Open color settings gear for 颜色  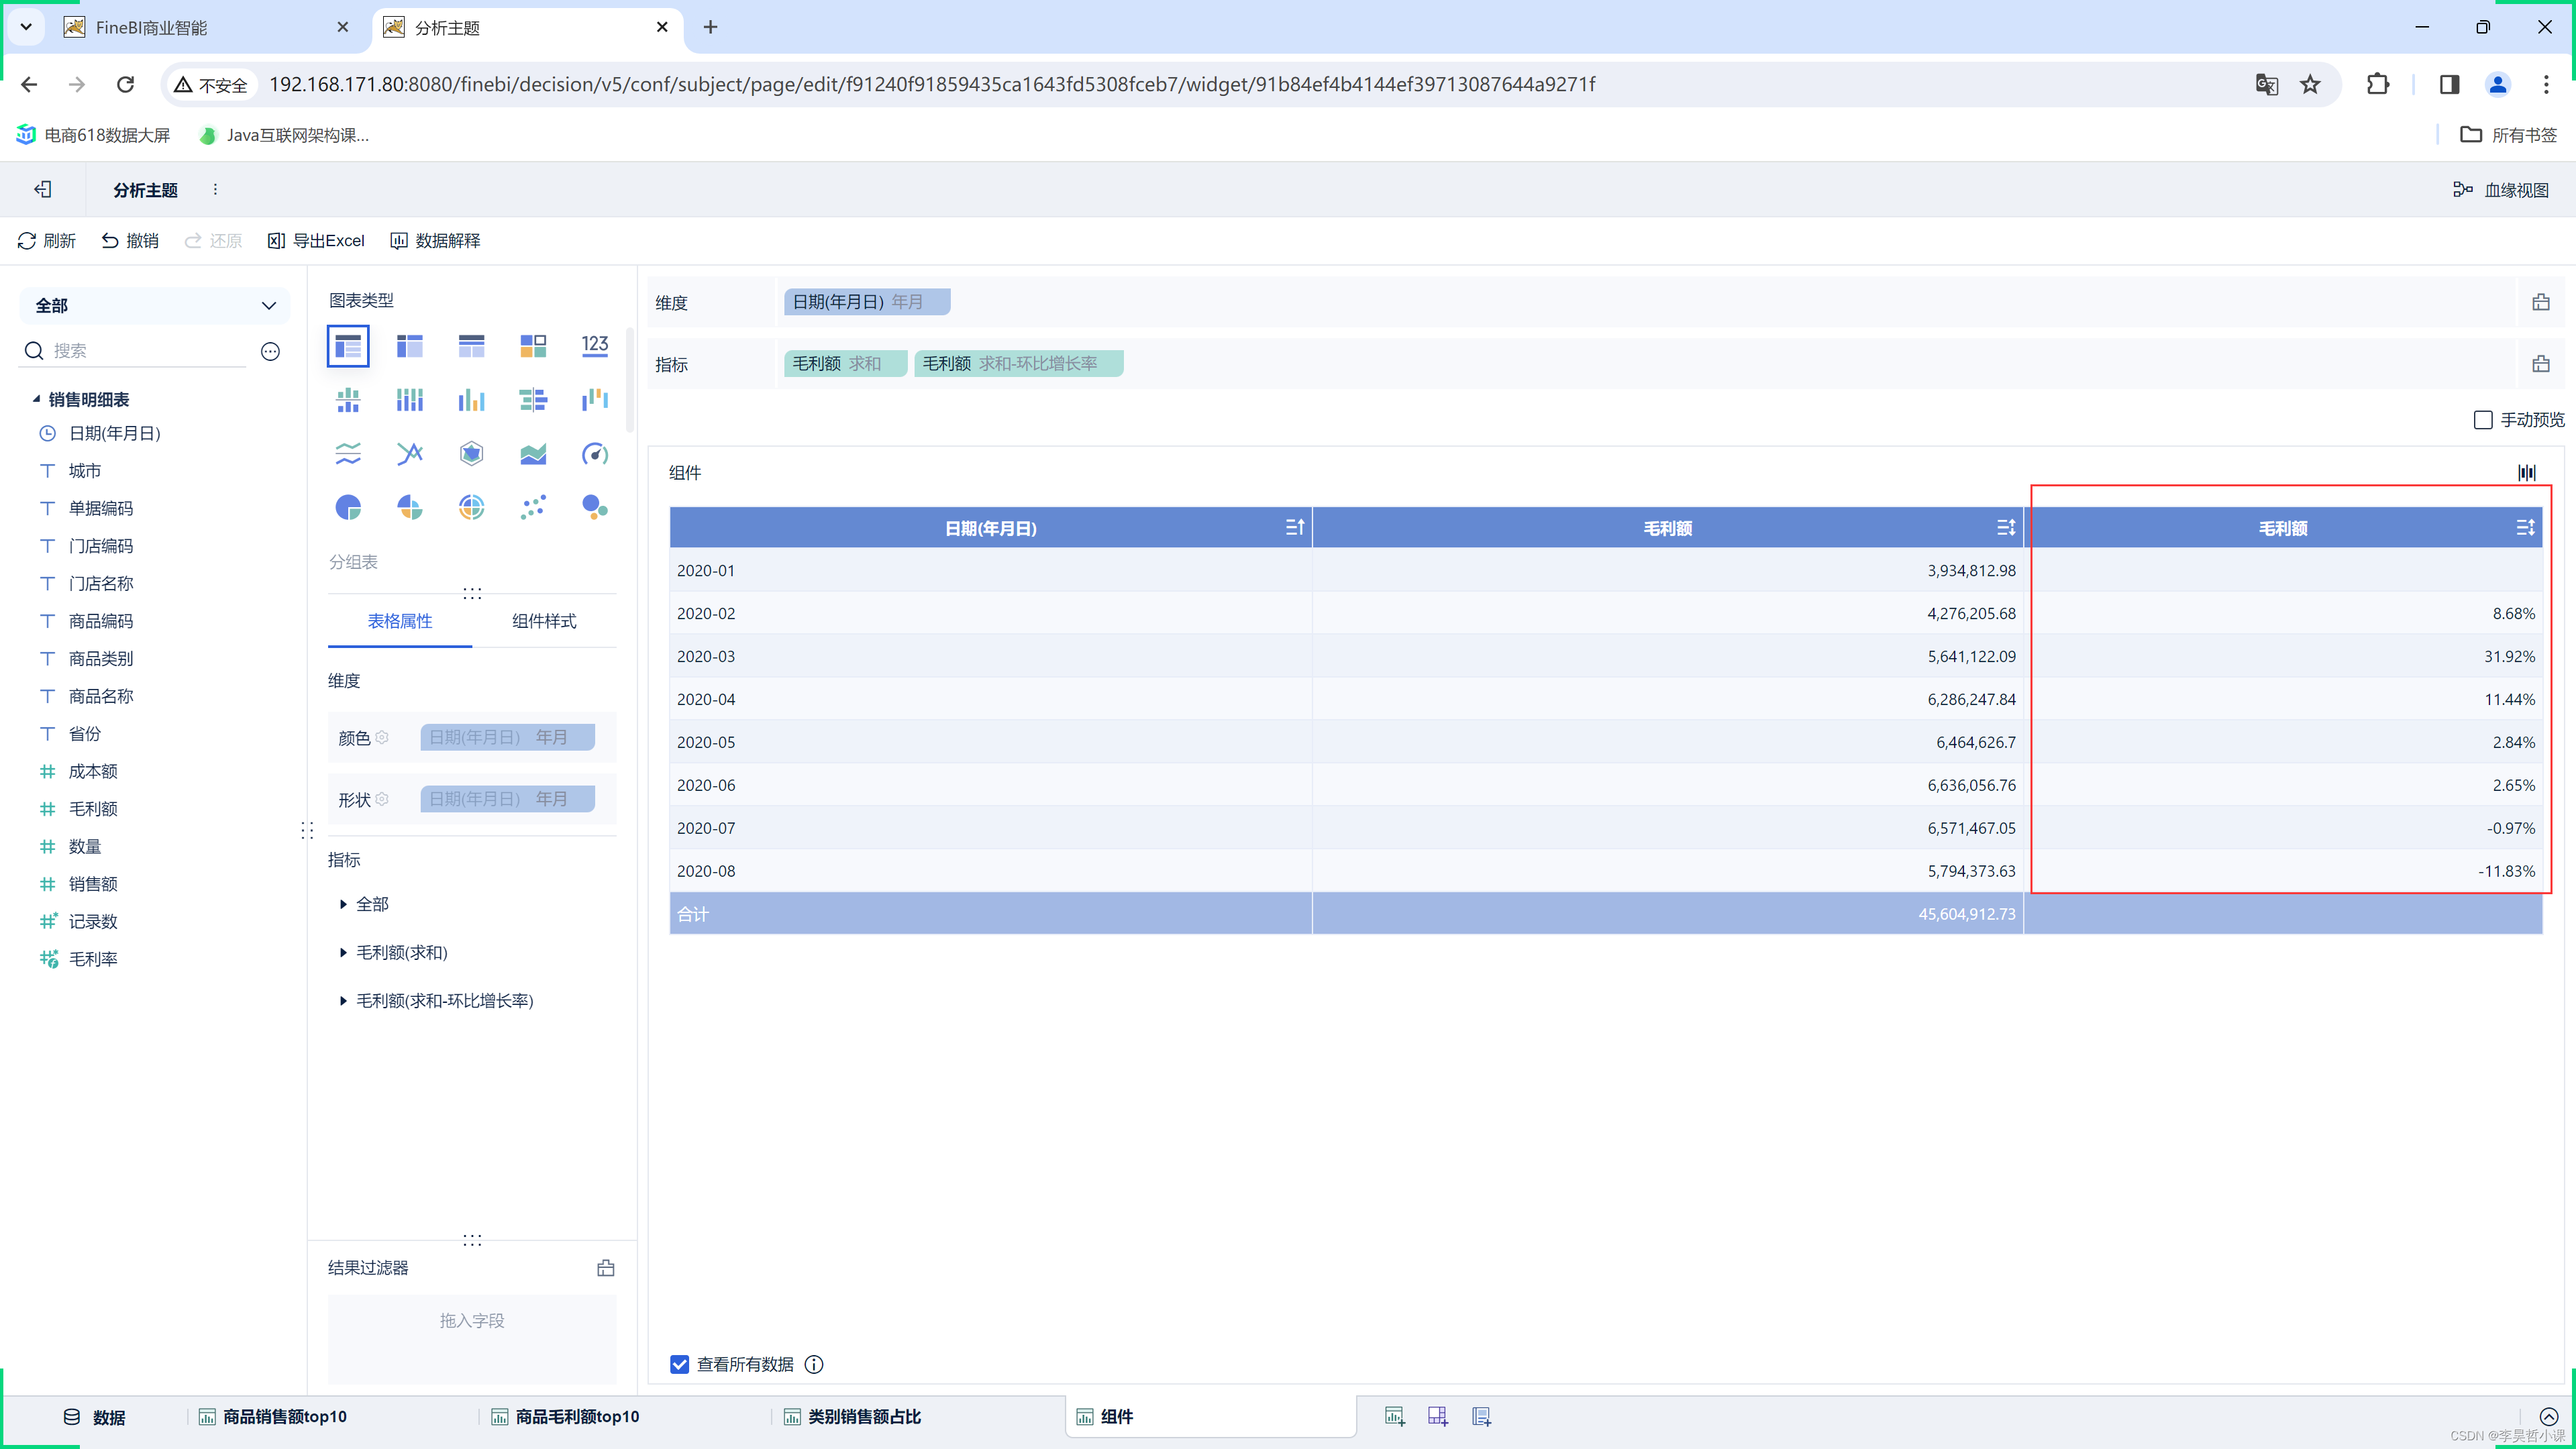(382, 737)
